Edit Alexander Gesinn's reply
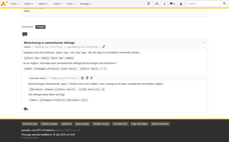Image resolution: width=229 pixels, height=142 pixels. point(83,78)
